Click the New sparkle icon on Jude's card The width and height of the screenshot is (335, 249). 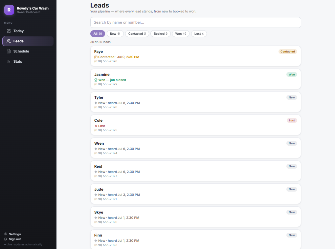pos(96,195)
